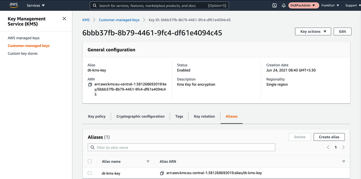361x179 pixels.
Task: Open the CloudShell terminal icon
Action: [x=274, y=5]
